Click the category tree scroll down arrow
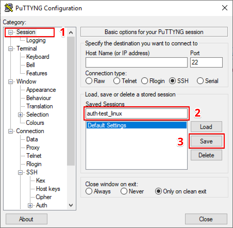This screenshot has width=233, height=228. point(71,205)
